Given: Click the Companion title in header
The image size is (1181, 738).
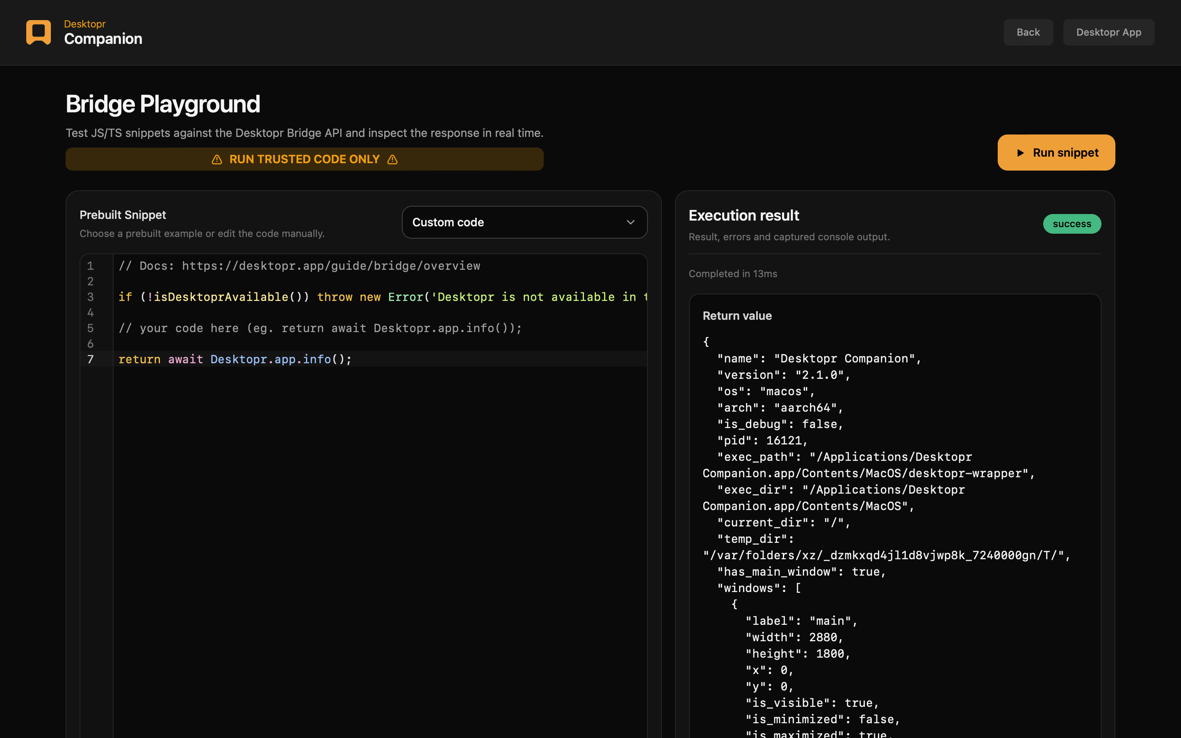Looking at the screenshot, I should [103, 39].
